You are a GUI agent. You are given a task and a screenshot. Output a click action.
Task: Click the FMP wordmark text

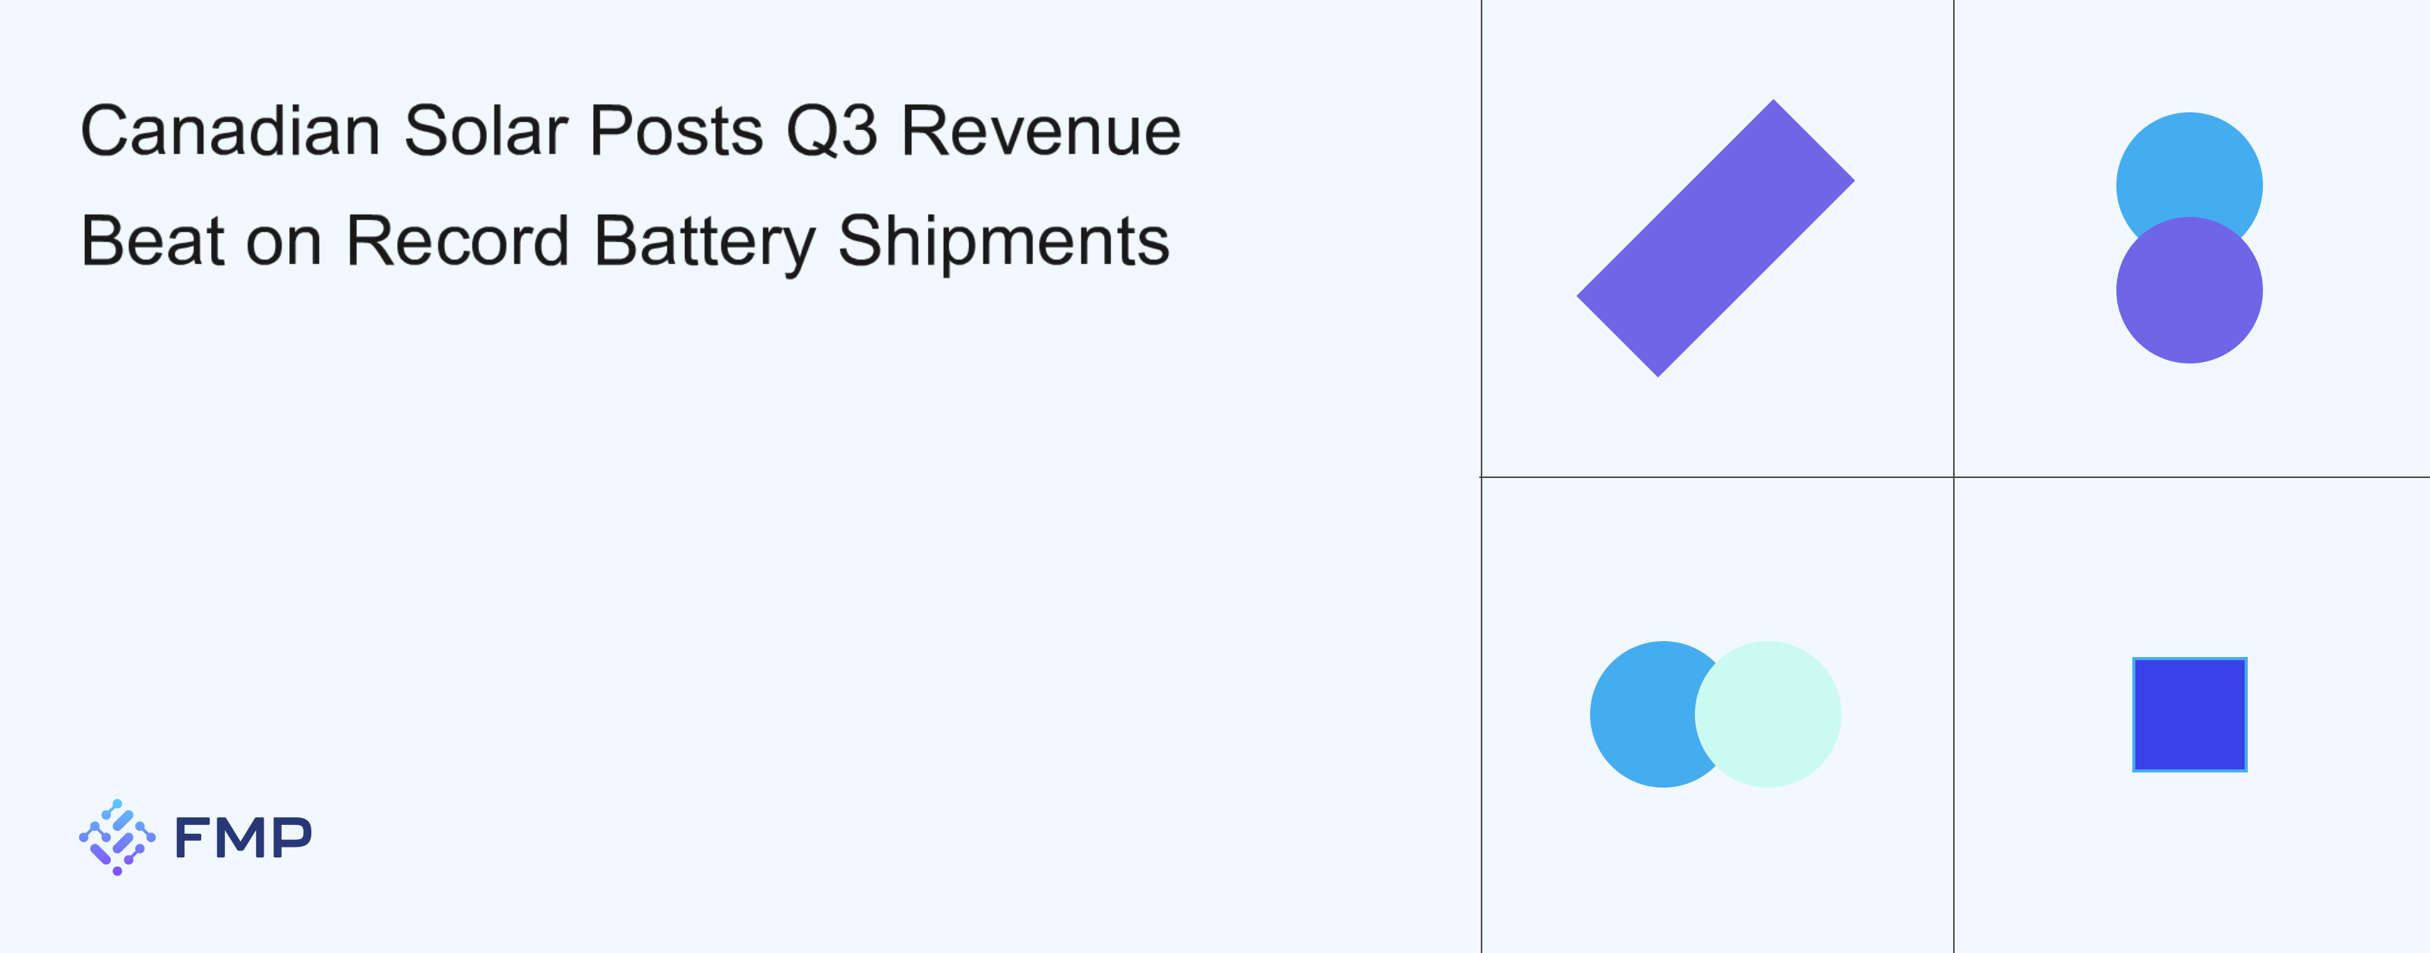coord(243,837)
